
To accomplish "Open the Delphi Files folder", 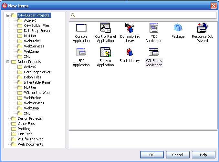I will point(33,77).
